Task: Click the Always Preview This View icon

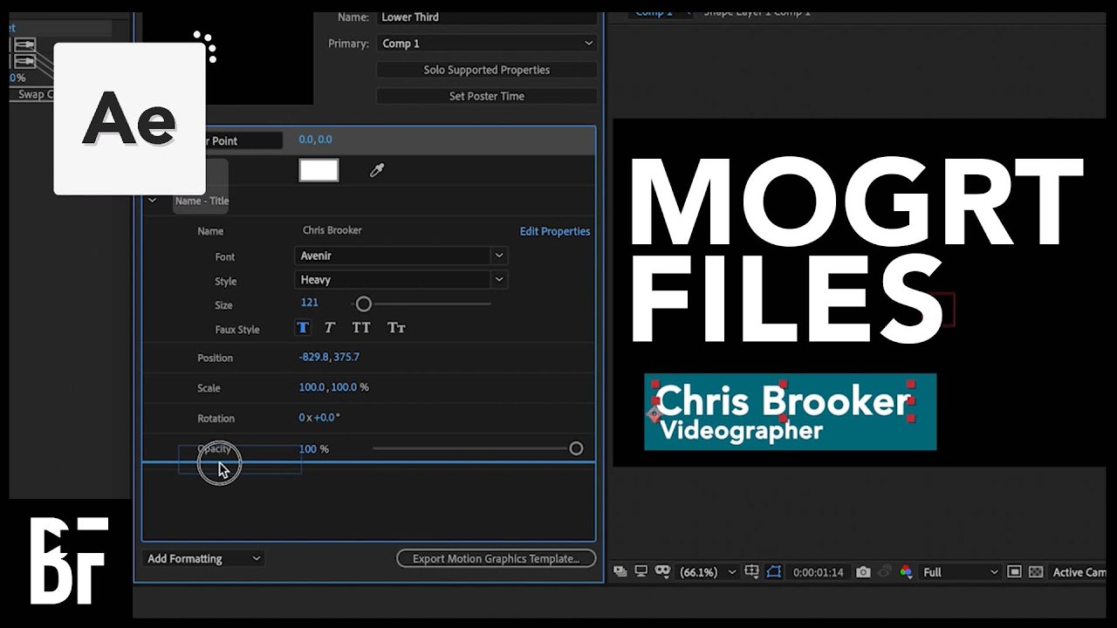Action: 620,572
